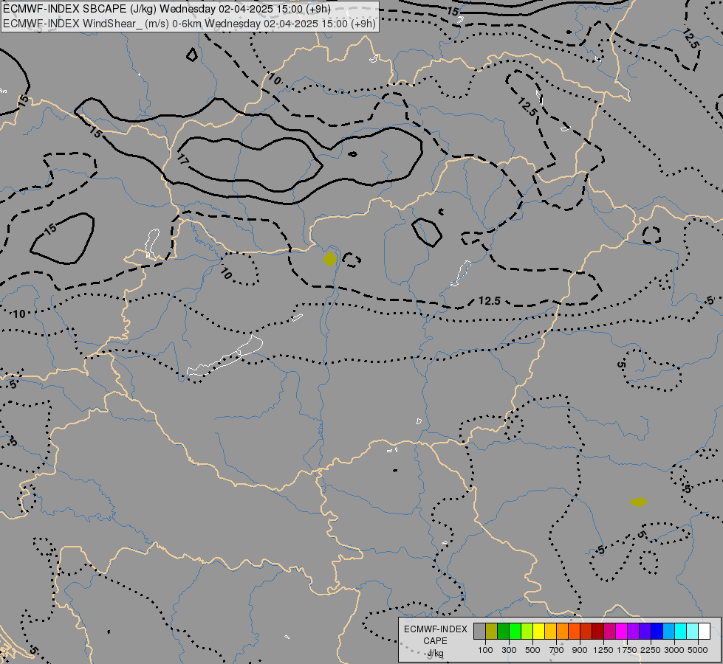Click the 900 value under the legend
723x664 pixels.
pos(580,650)
